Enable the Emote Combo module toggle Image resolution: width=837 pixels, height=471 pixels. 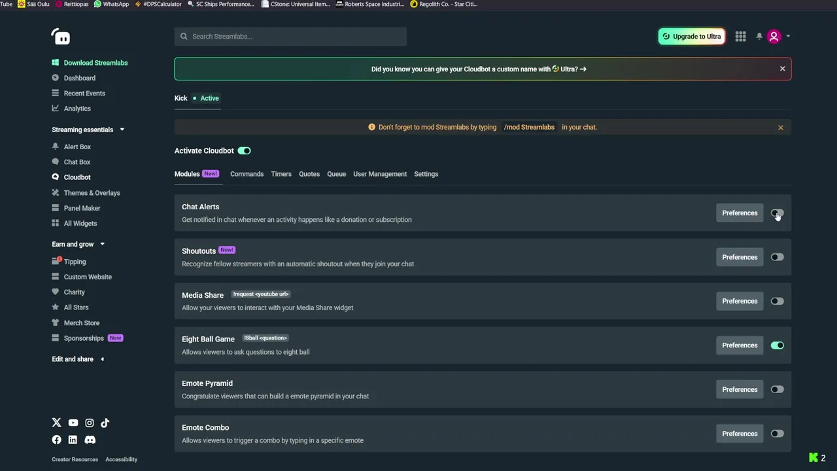tap(777, 434)
